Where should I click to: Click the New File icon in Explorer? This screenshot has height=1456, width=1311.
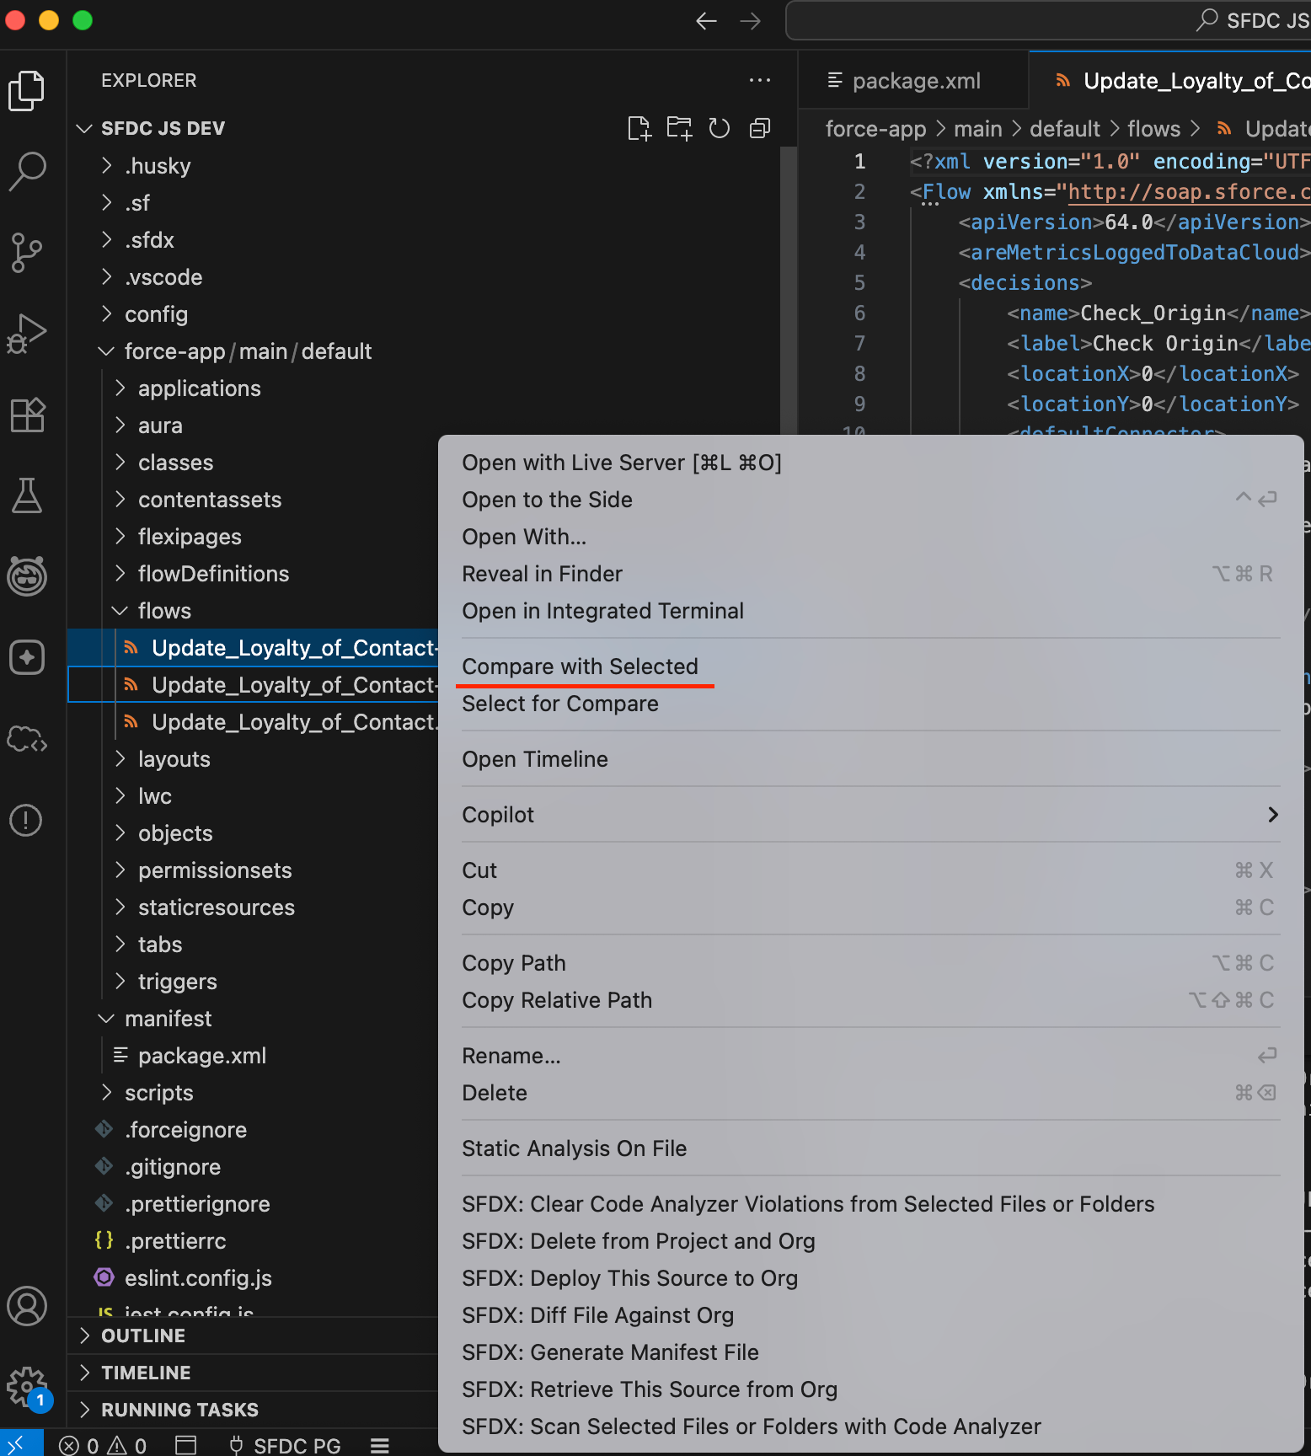(639, 128)
